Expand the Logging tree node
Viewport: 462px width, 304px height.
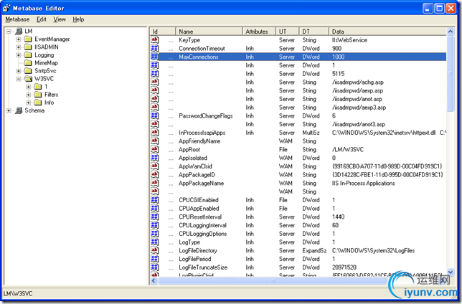19,55
